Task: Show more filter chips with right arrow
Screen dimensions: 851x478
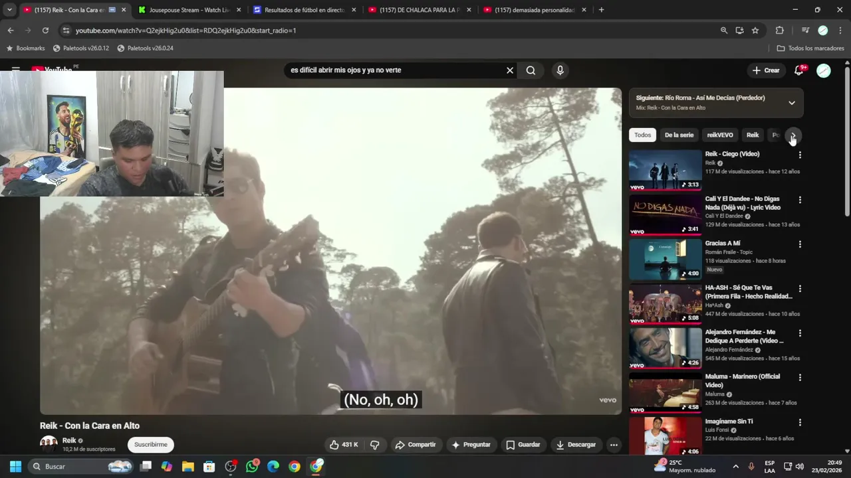Action: [x=793, y=135]
